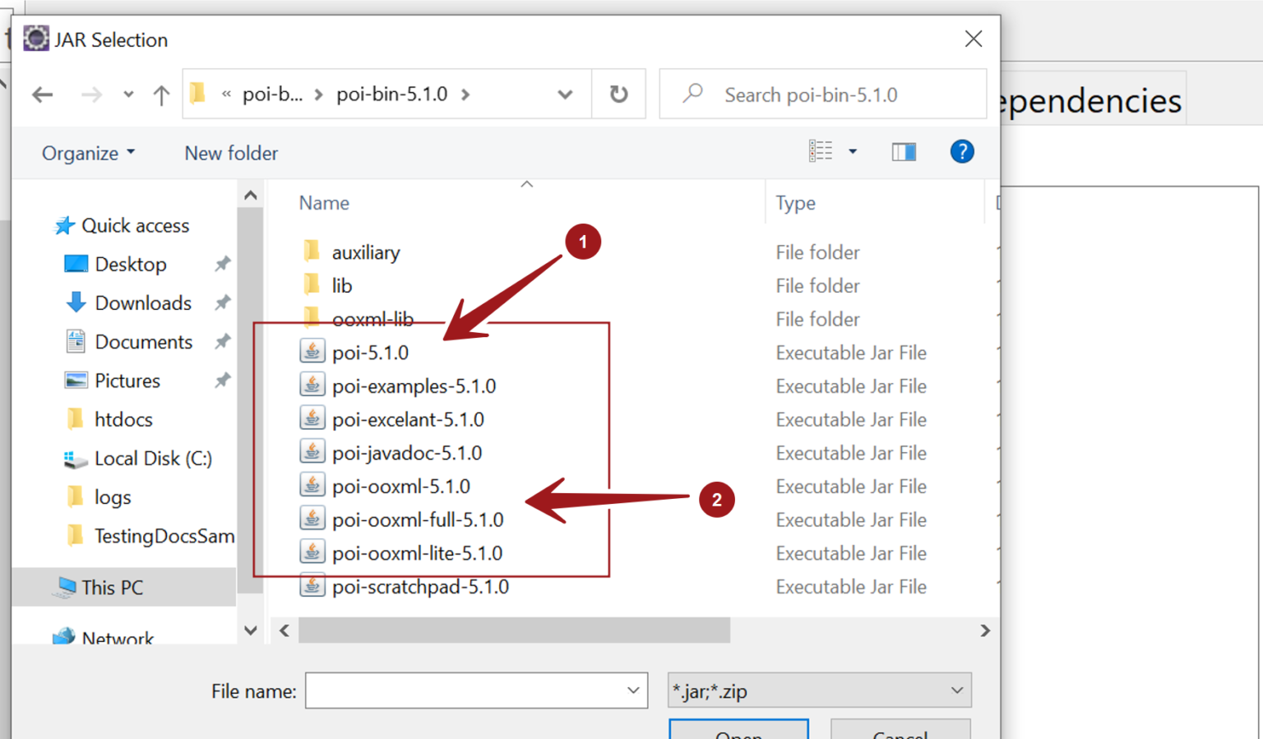Image resolution: width=1263 pixels, height=739 pixels.
Task: Select the poi-5.1.0 jar file icon
Action: pos(312,351)
